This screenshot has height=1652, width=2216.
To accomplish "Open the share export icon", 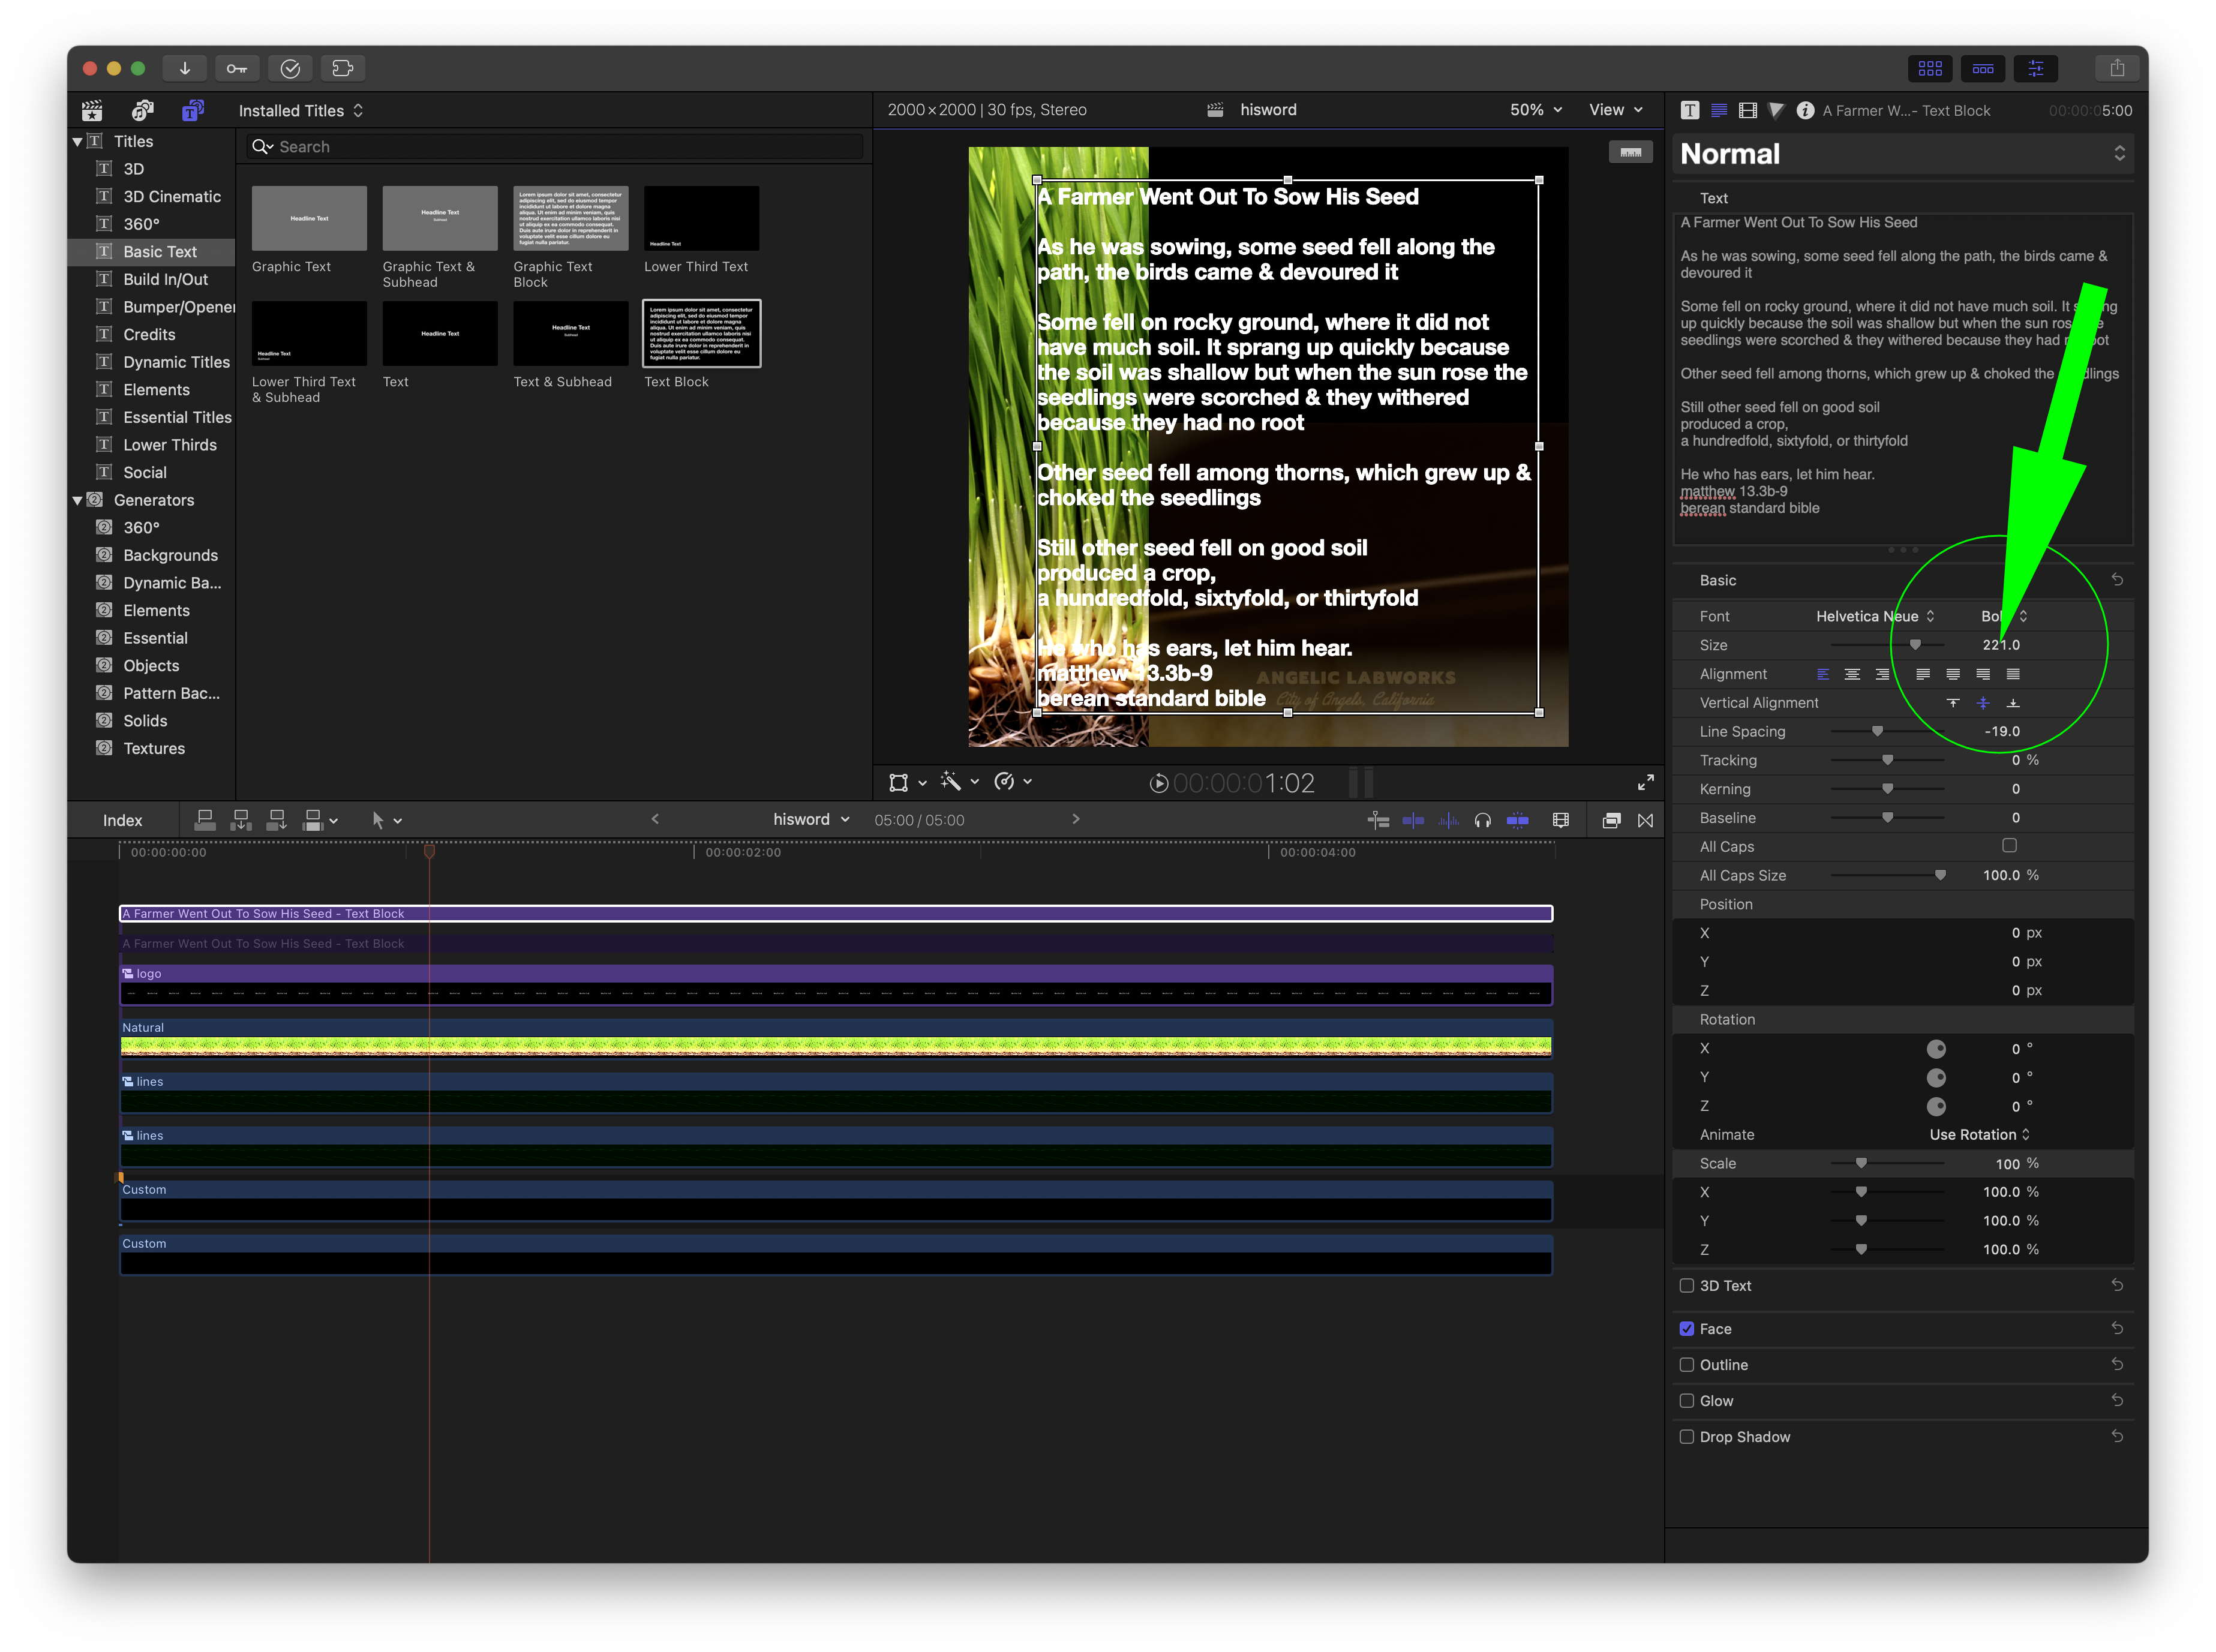I will tap(2116, 68).
